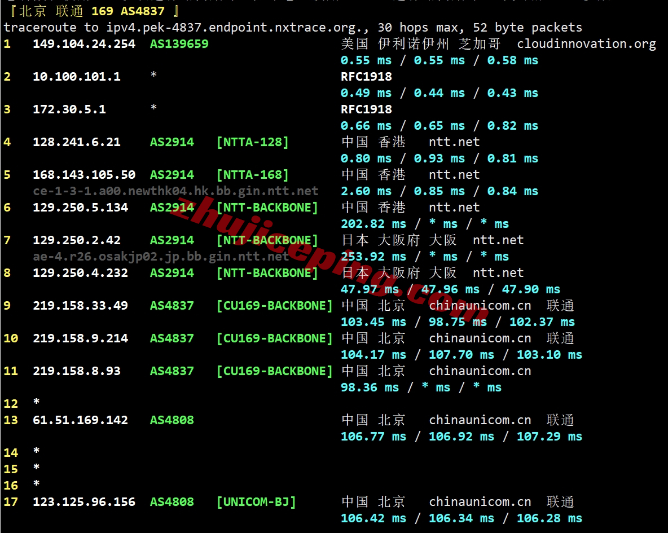The height and width of the screenshot is (533, 668).
Task: Select IP 168.143.105.50 at hop 5
Action: click(x=84, y=175)
